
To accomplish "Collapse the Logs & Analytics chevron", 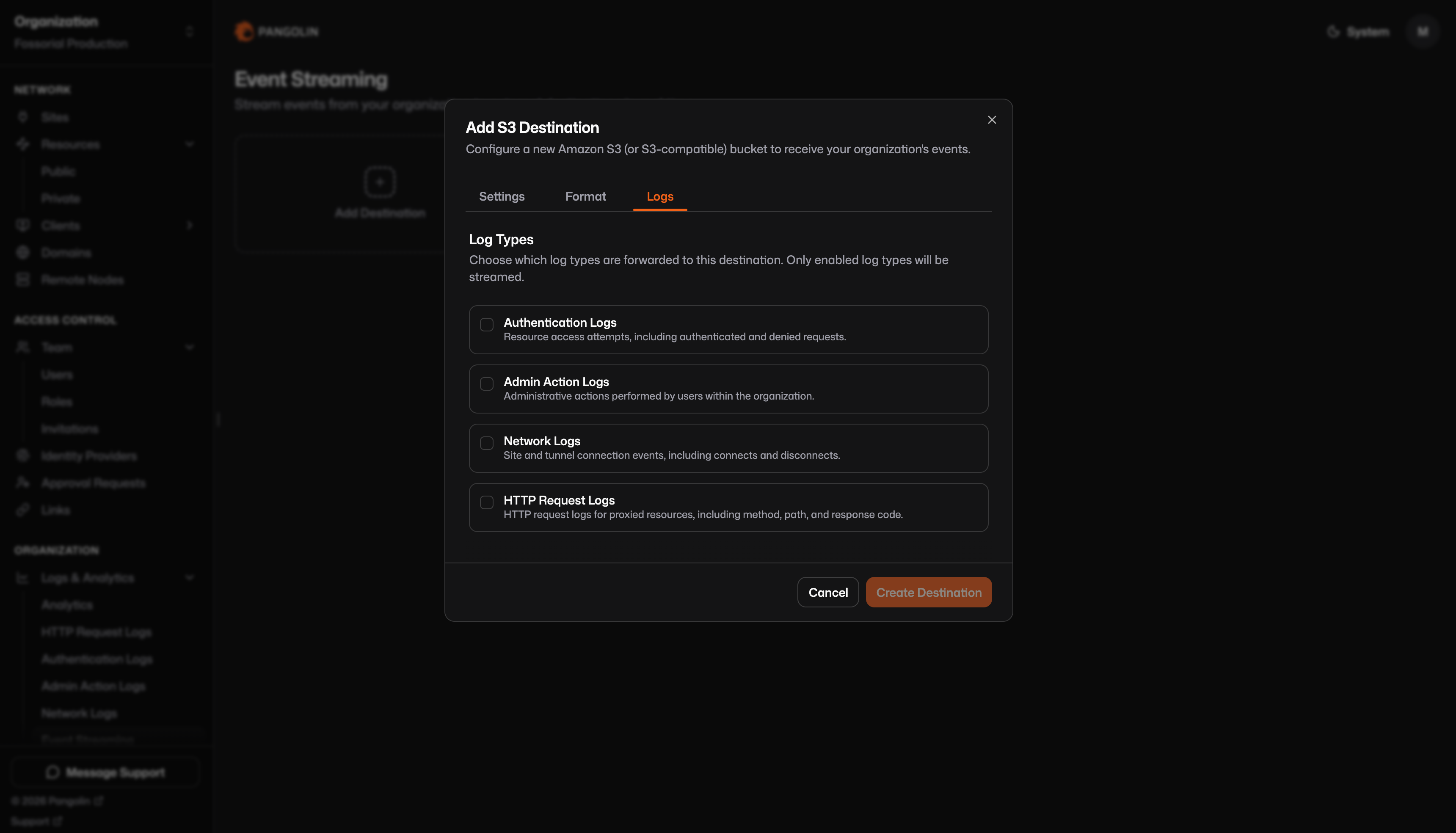I will pyautogui.click(x=189, y=578).
